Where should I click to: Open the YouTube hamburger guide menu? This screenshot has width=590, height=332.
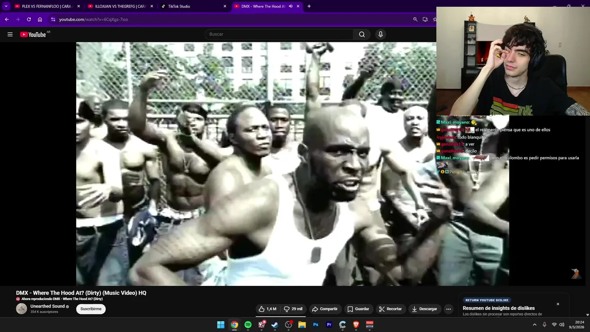(10, 34)
